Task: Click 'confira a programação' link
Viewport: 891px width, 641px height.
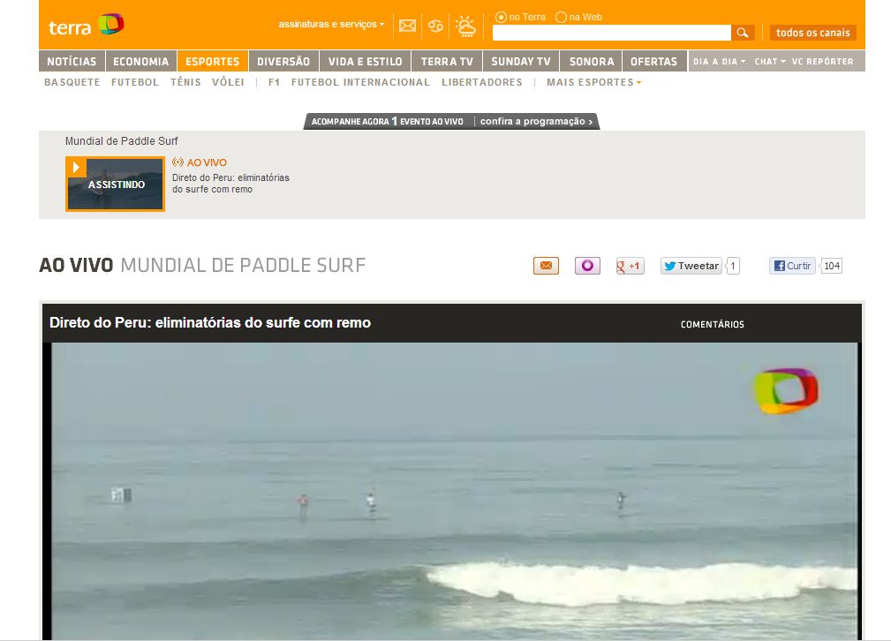Action: (536, 121)
